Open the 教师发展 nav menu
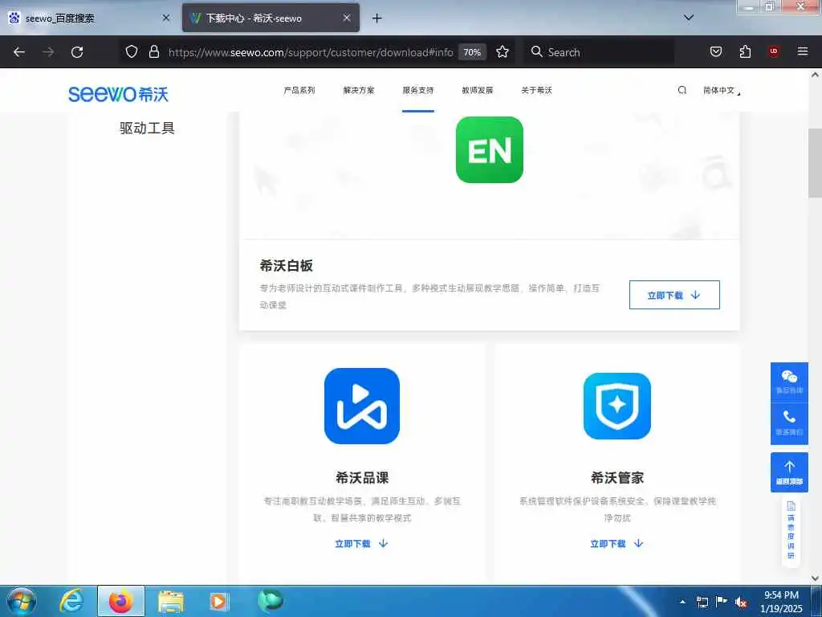The width and height of the screenshot is (822, 617). [x=477, y=90]
